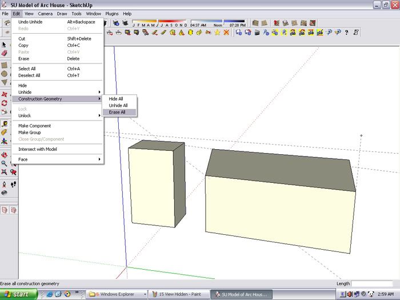Viewport: 400px width, 300px height.
Task: Open Windows Explorer taskbar button
Action: (117, 294)
